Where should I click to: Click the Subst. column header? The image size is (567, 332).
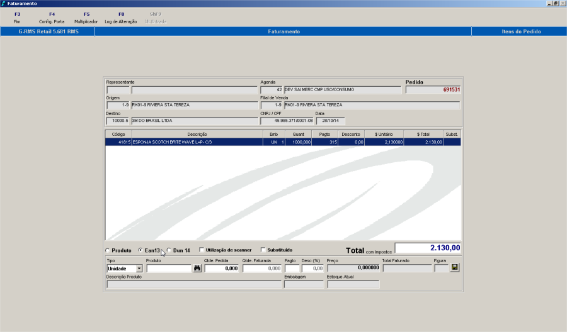(x=452, y=134)
